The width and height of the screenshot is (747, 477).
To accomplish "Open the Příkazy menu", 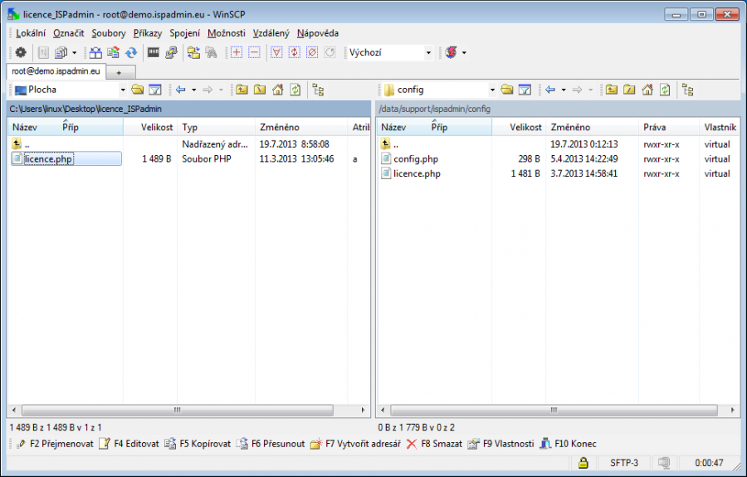I will [x=148, y=33].
